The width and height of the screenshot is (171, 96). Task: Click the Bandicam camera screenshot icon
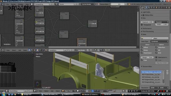167,91
